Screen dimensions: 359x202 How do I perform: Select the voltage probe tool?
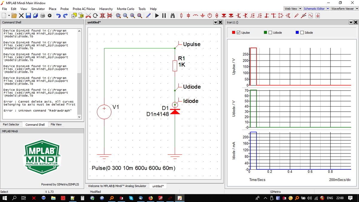(x=296, y=16)
